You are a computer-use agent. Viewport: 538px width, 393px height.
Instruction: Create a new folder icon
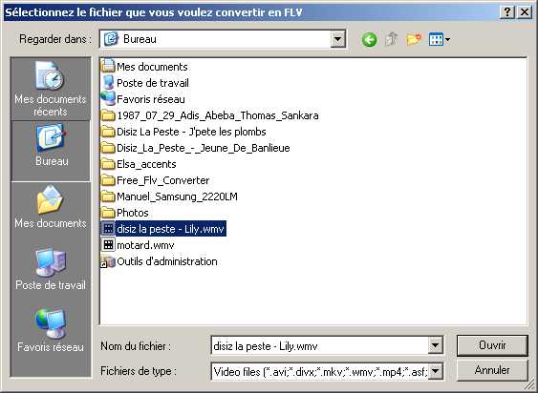pyautogui.click(x=414, y=39)
